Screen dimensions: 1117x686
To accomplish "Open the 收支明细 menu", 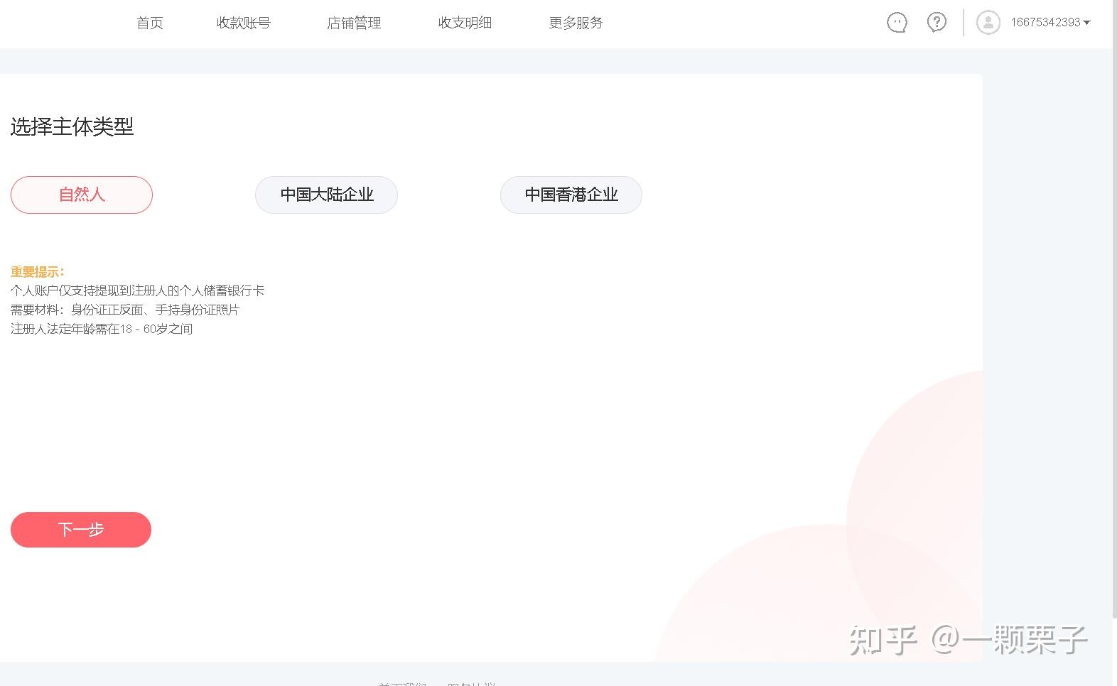I will click(x=465, y=23).
